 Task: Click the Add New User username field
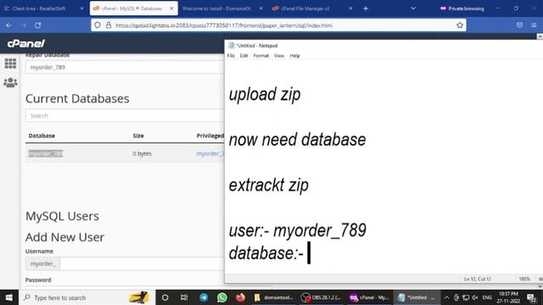point(143,263)
